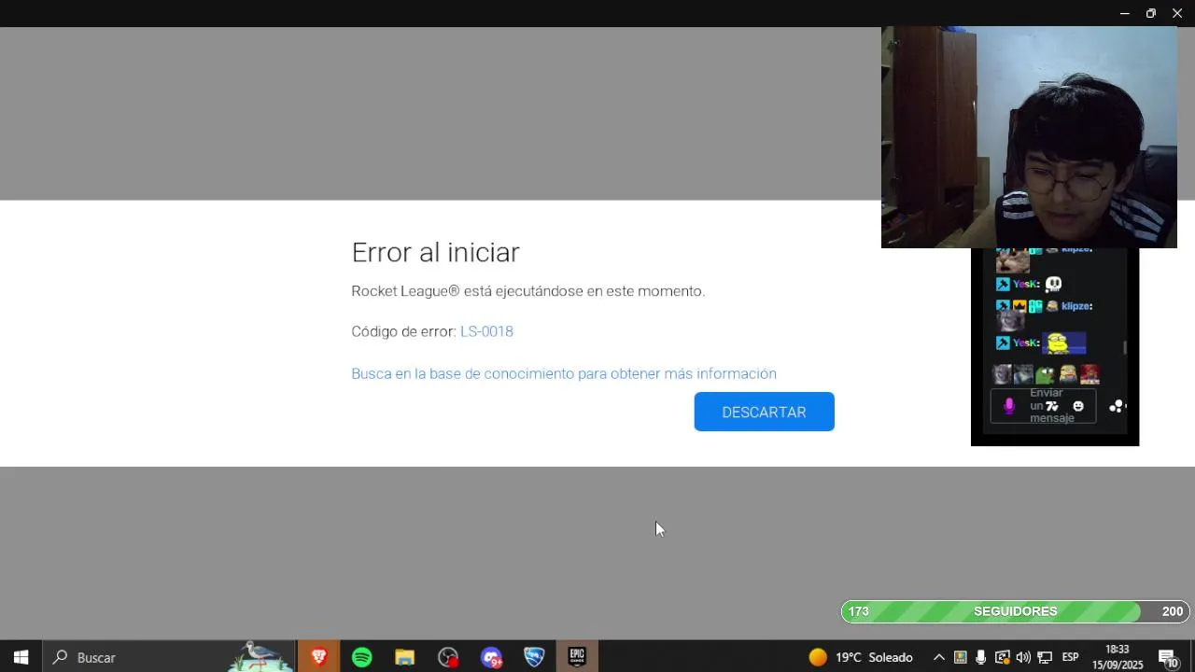Select the Pepe frog emote in the emote row
The width and height of the screenshot is (1195, 672).
[1046, 374]
